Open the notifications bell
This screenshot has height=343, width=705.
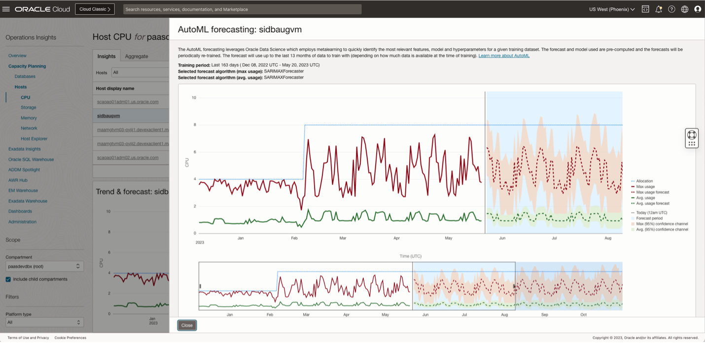click(659, 9)
